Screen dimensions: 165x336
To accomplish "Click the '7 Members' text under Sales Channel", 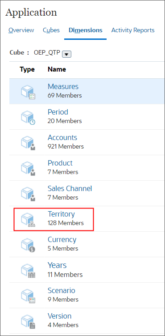I will [63, 197].
